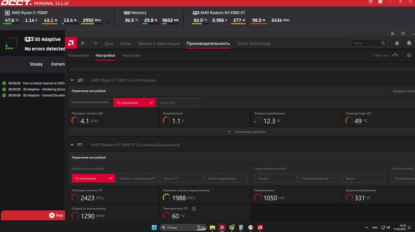Collapse the ГП section chevron

(x=72, y=145)
